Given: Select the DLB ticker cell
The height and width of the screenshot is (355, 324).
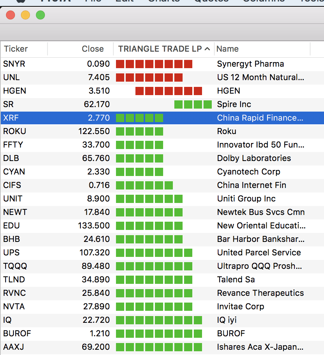Looking at the screenshot, I should [x=11, y=158].
